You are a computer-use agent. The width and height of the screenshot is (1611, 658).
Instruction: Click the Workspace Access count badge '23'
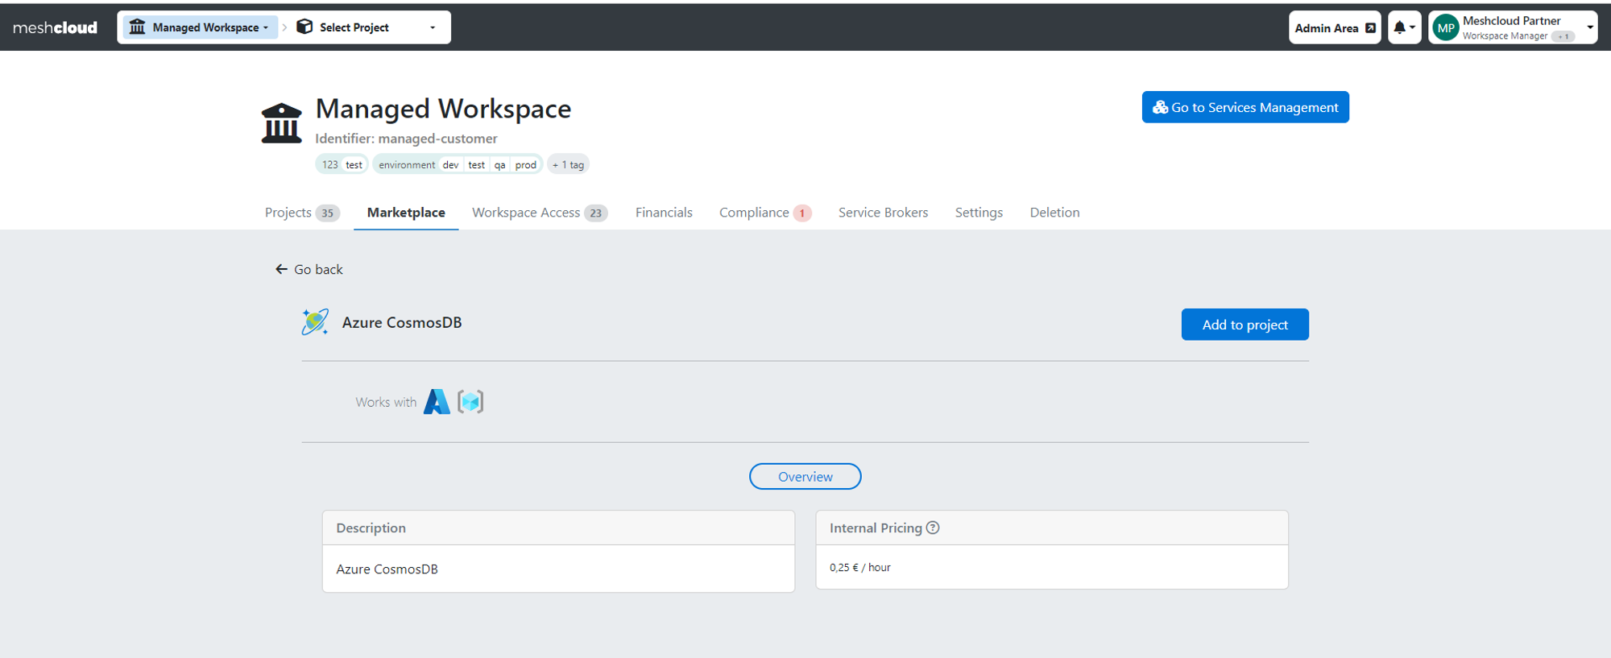(595, 213)
